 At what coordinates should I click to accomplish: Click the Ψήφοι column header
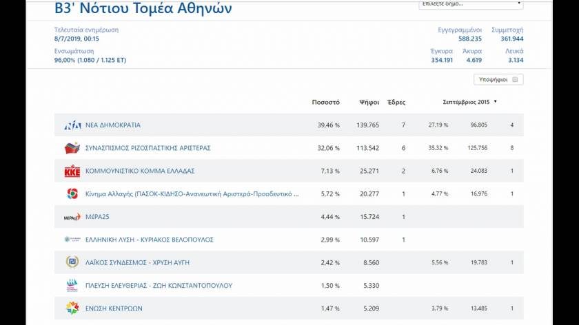(369, 102)
